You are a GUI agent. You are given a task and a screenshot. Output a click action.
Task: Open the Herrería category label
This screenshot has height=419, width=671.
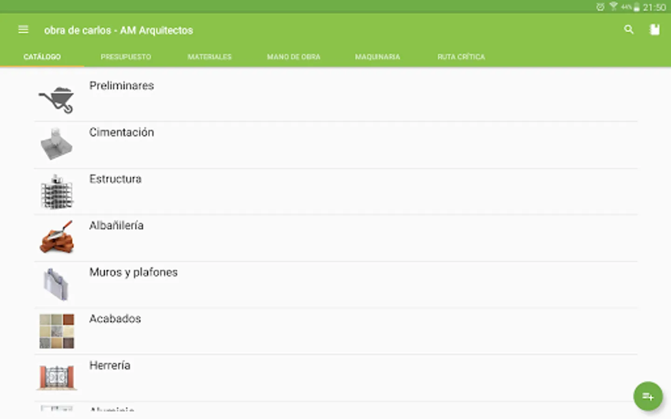[110, 365]
